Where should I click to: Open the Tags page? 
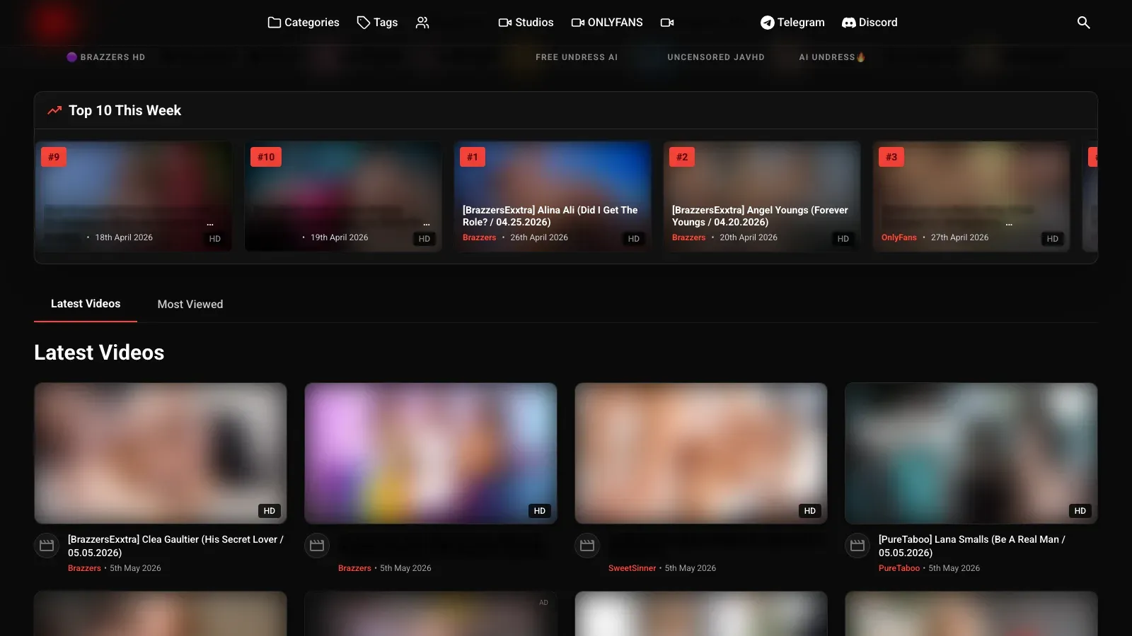(x=377, y=23)
